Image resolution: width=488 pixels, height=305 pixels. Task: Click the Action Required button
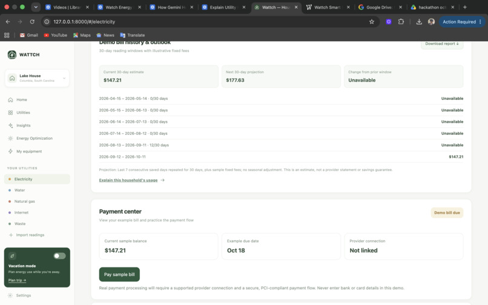(462, 22)
